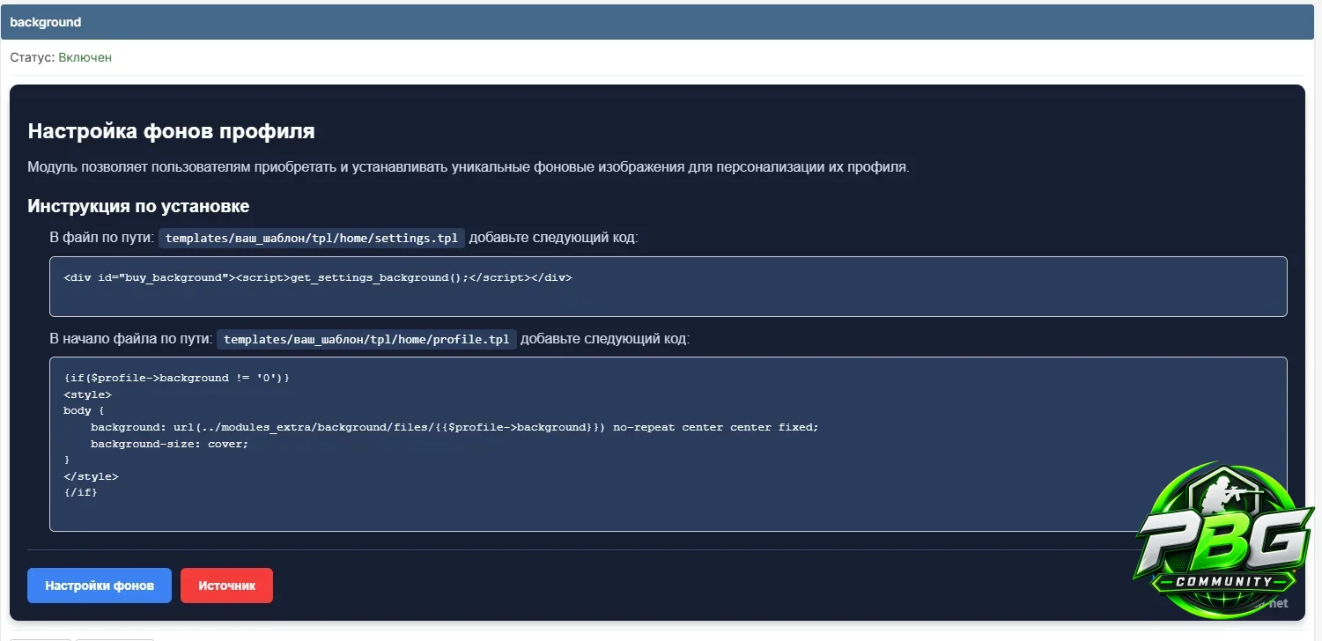Click the buy_background div code line
The image size is (1322, 641).
tap(318, 277)
